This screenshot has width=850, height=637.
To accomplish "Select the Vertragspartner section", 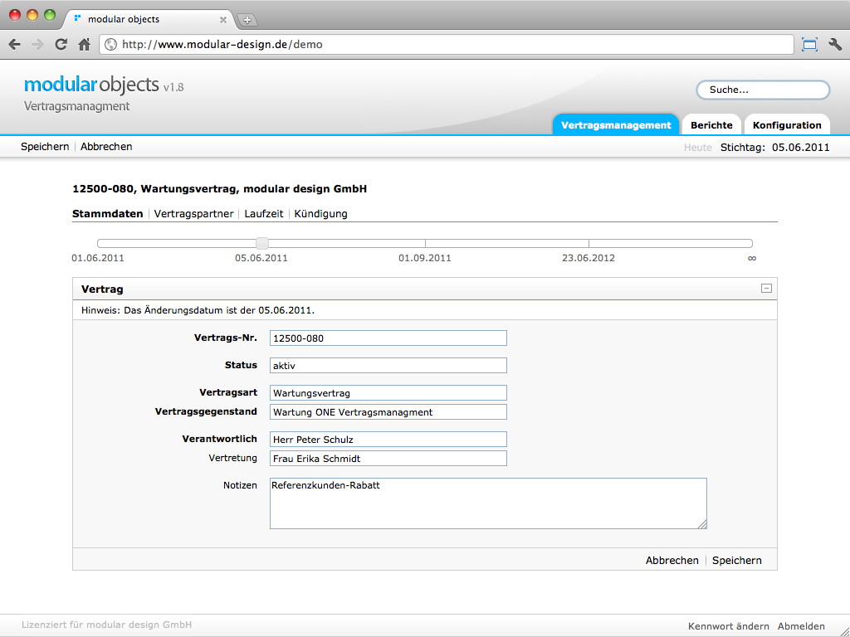I will [x=193, y=213].
